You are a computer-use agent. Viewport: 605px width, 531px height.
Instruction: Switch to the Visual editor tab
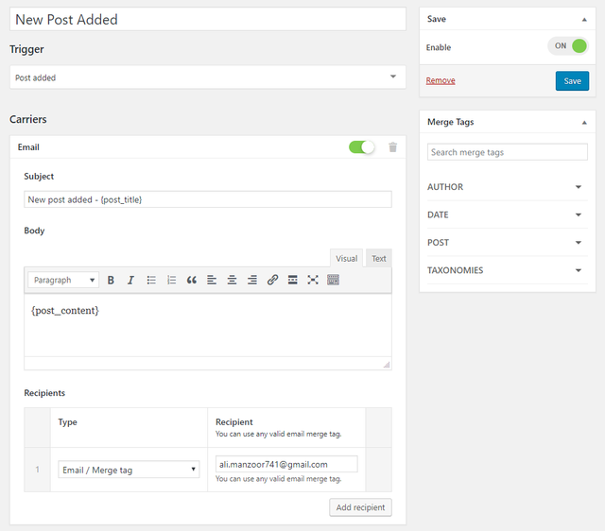point(347,258)
